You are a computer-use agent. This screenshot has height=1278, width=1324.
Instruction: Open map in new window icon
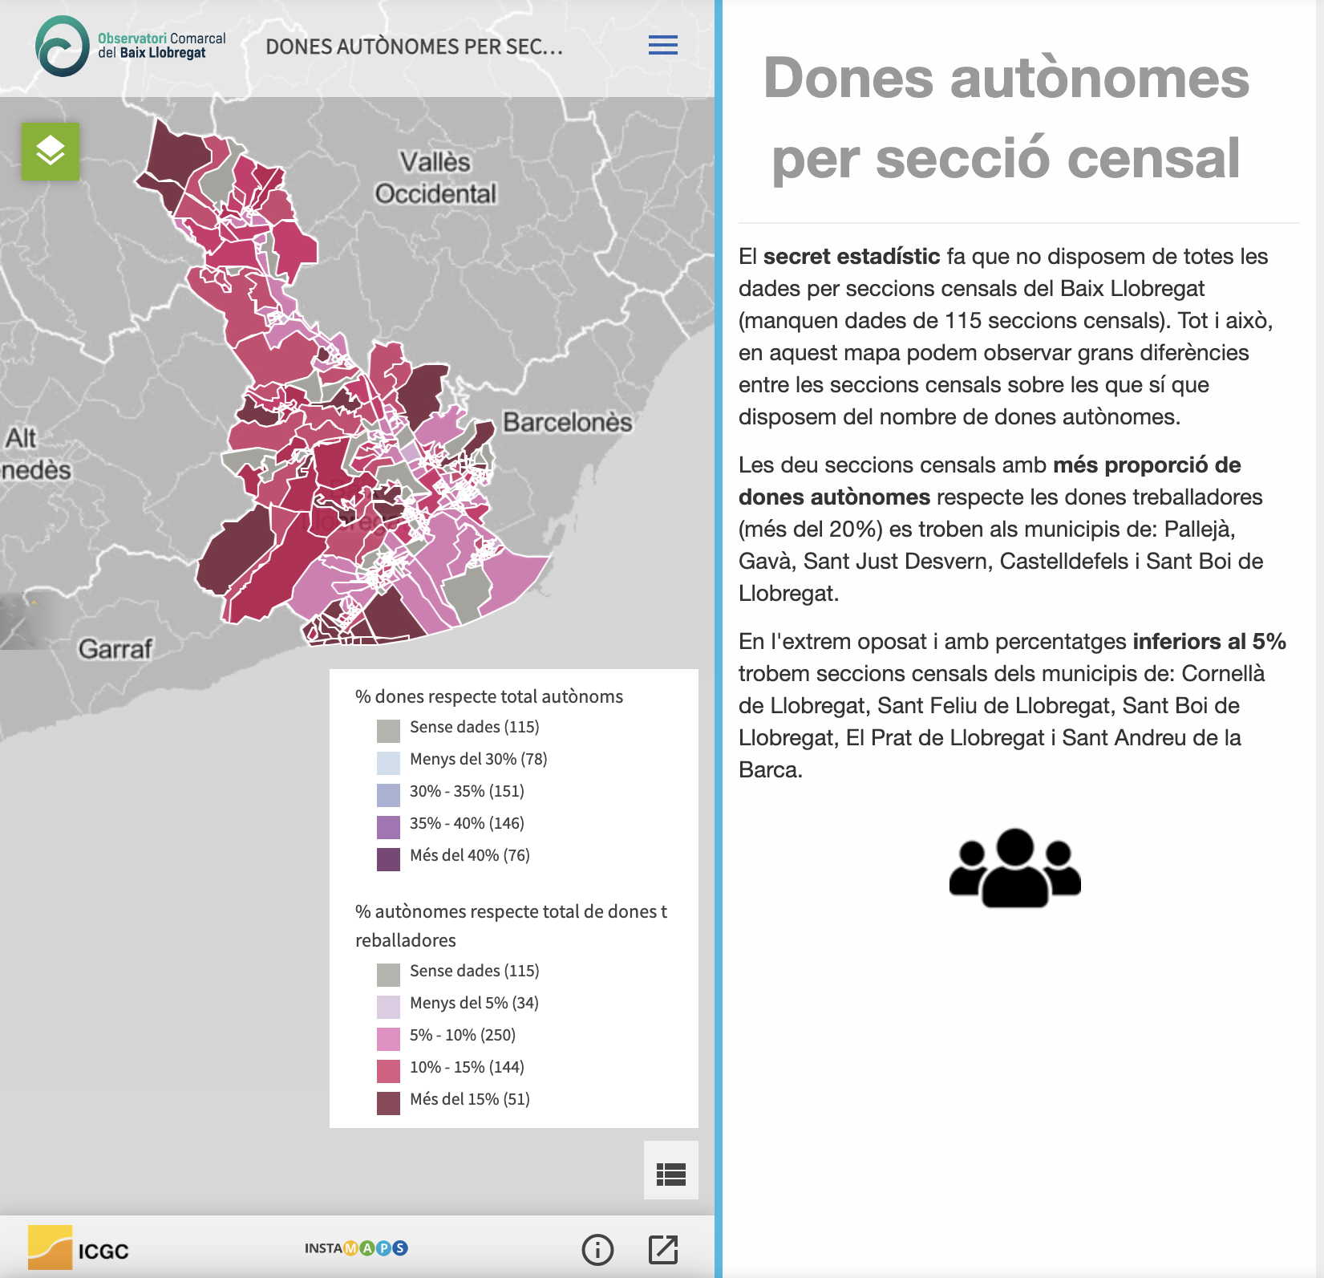663,1249
